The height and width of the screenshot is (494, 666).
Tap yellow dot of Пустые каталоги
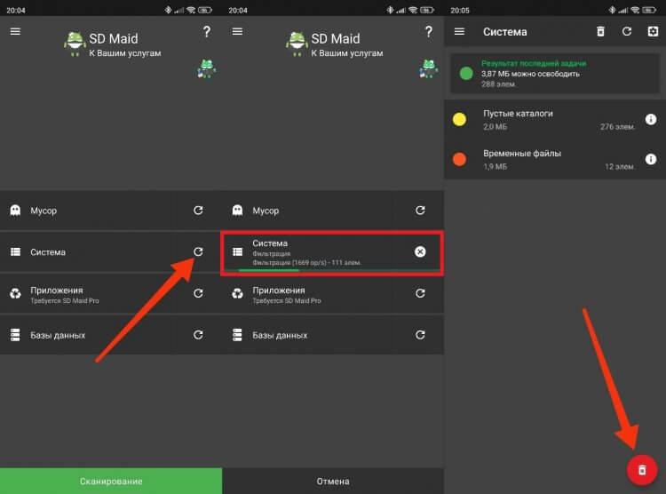460,119
